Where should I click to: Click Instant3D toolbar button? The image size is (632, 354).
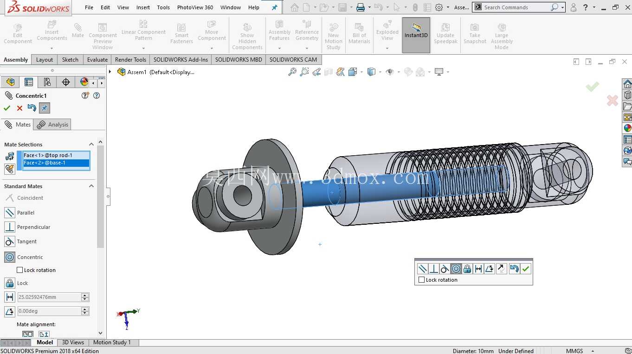[x=416, y=35]
